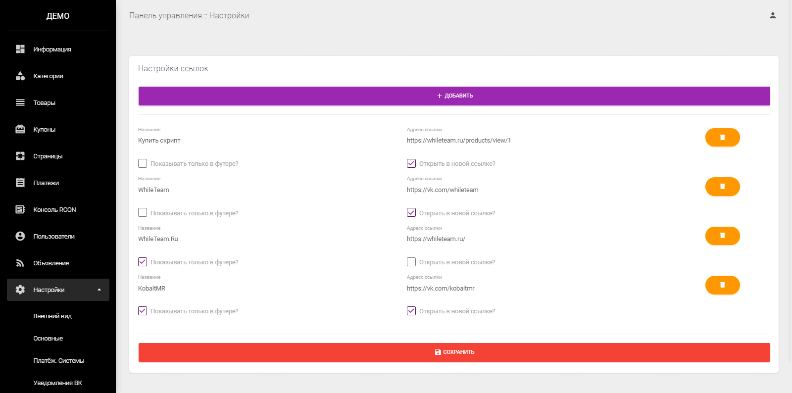Open the user account icon
The height and width of the screenshot is (393, 792).
tap(773, 15)
